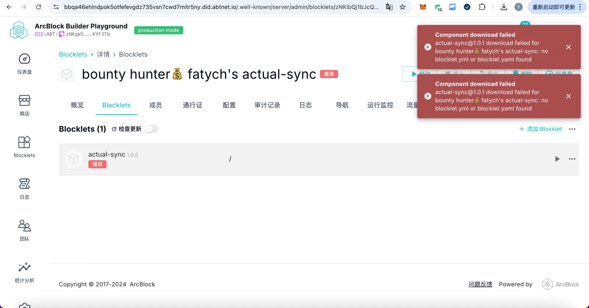
Task: Click 添加 Blocklet to add a blocklet
Action: coord(540,129)
